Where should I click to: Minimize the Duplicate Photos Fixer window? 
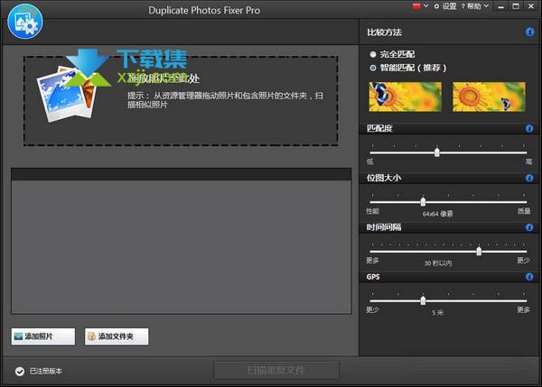click(500, 6)
